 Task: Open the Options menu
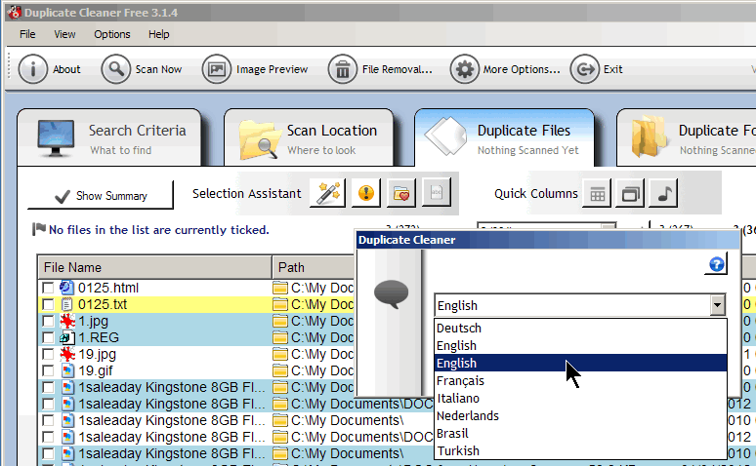112,34
